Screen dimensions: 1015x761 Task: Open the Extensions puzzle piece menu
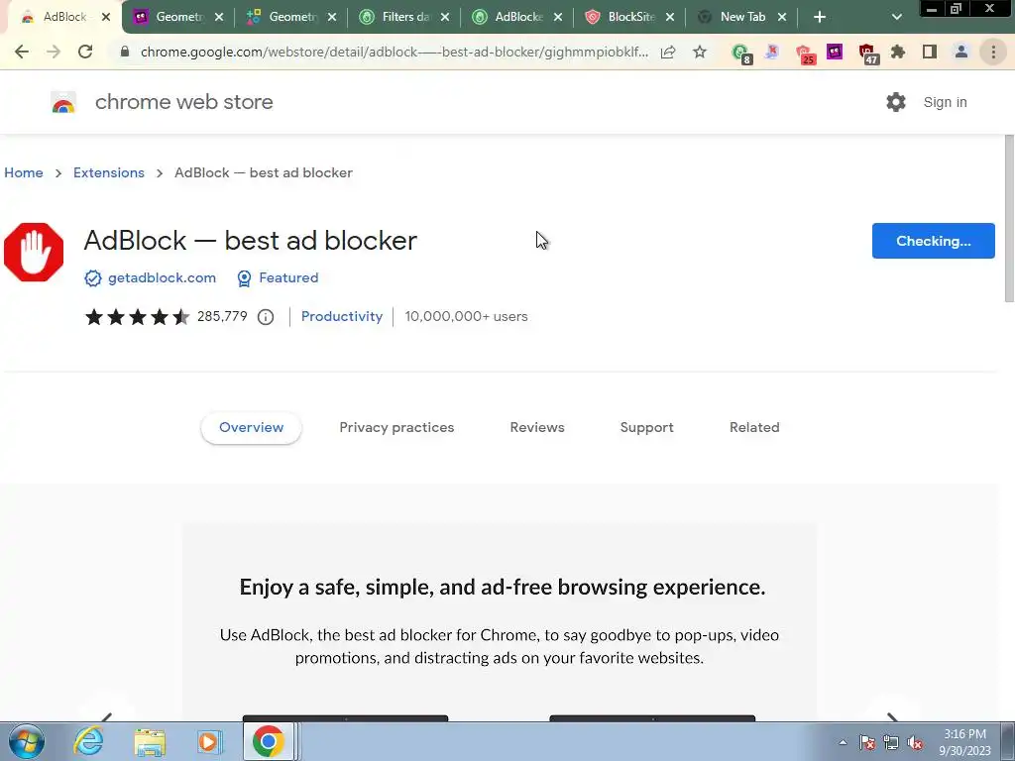point(898,52)
